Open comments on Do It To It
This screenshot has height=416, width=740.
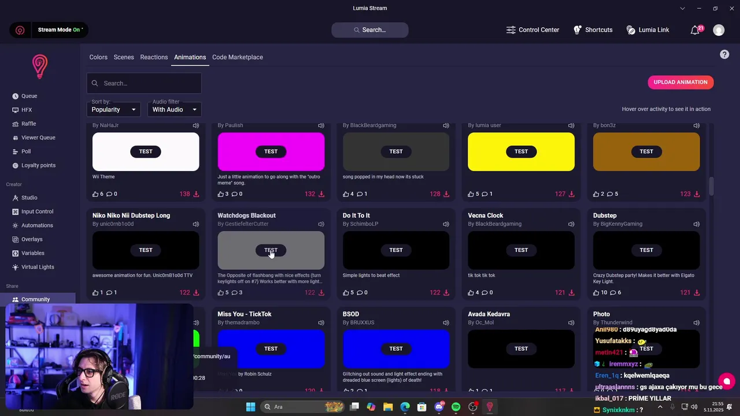[361, 292]
